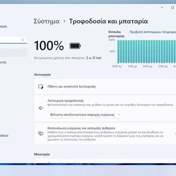The image size is (176, 176).
Task: Click the screen and sleep icon
Action: (41, 87)
